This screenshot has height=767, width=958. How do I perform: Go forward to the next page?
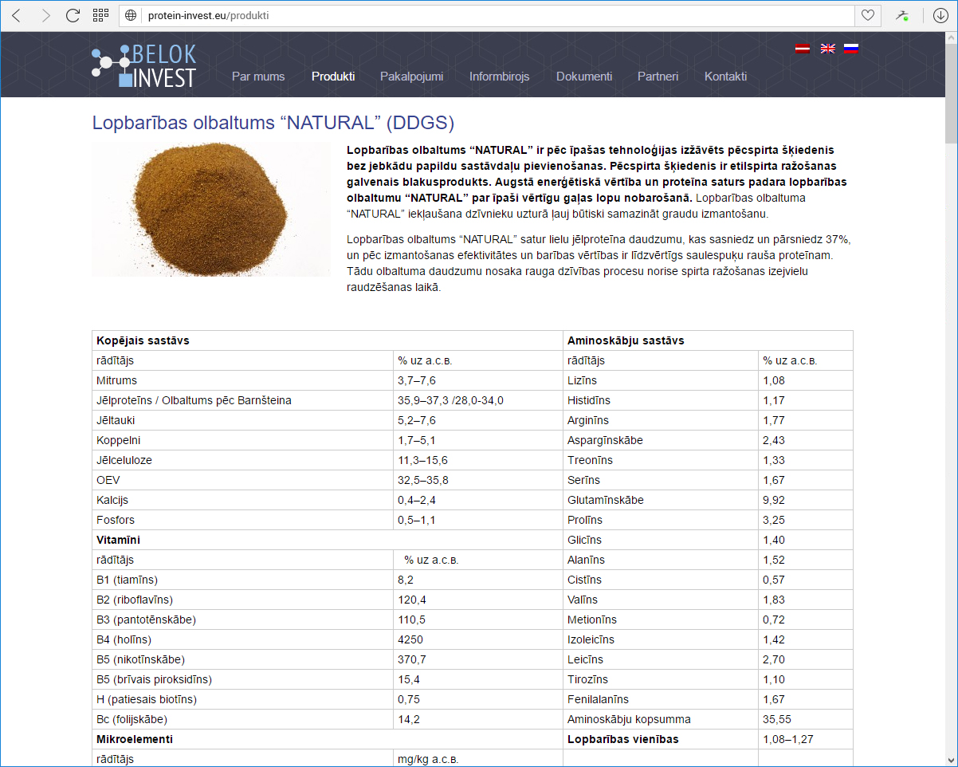tap(45, 15)
